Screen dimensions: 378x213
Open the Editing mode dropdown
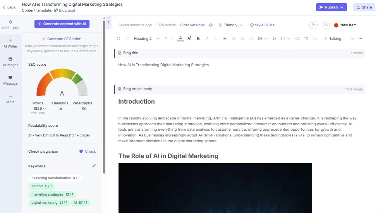click(338, 39)
